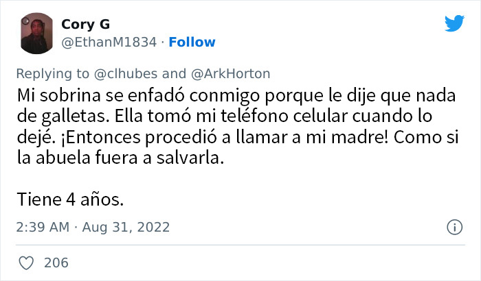Click the 206 likes count
The height and width of the screenshot is (281, 481).
click(x=56, y=263)
